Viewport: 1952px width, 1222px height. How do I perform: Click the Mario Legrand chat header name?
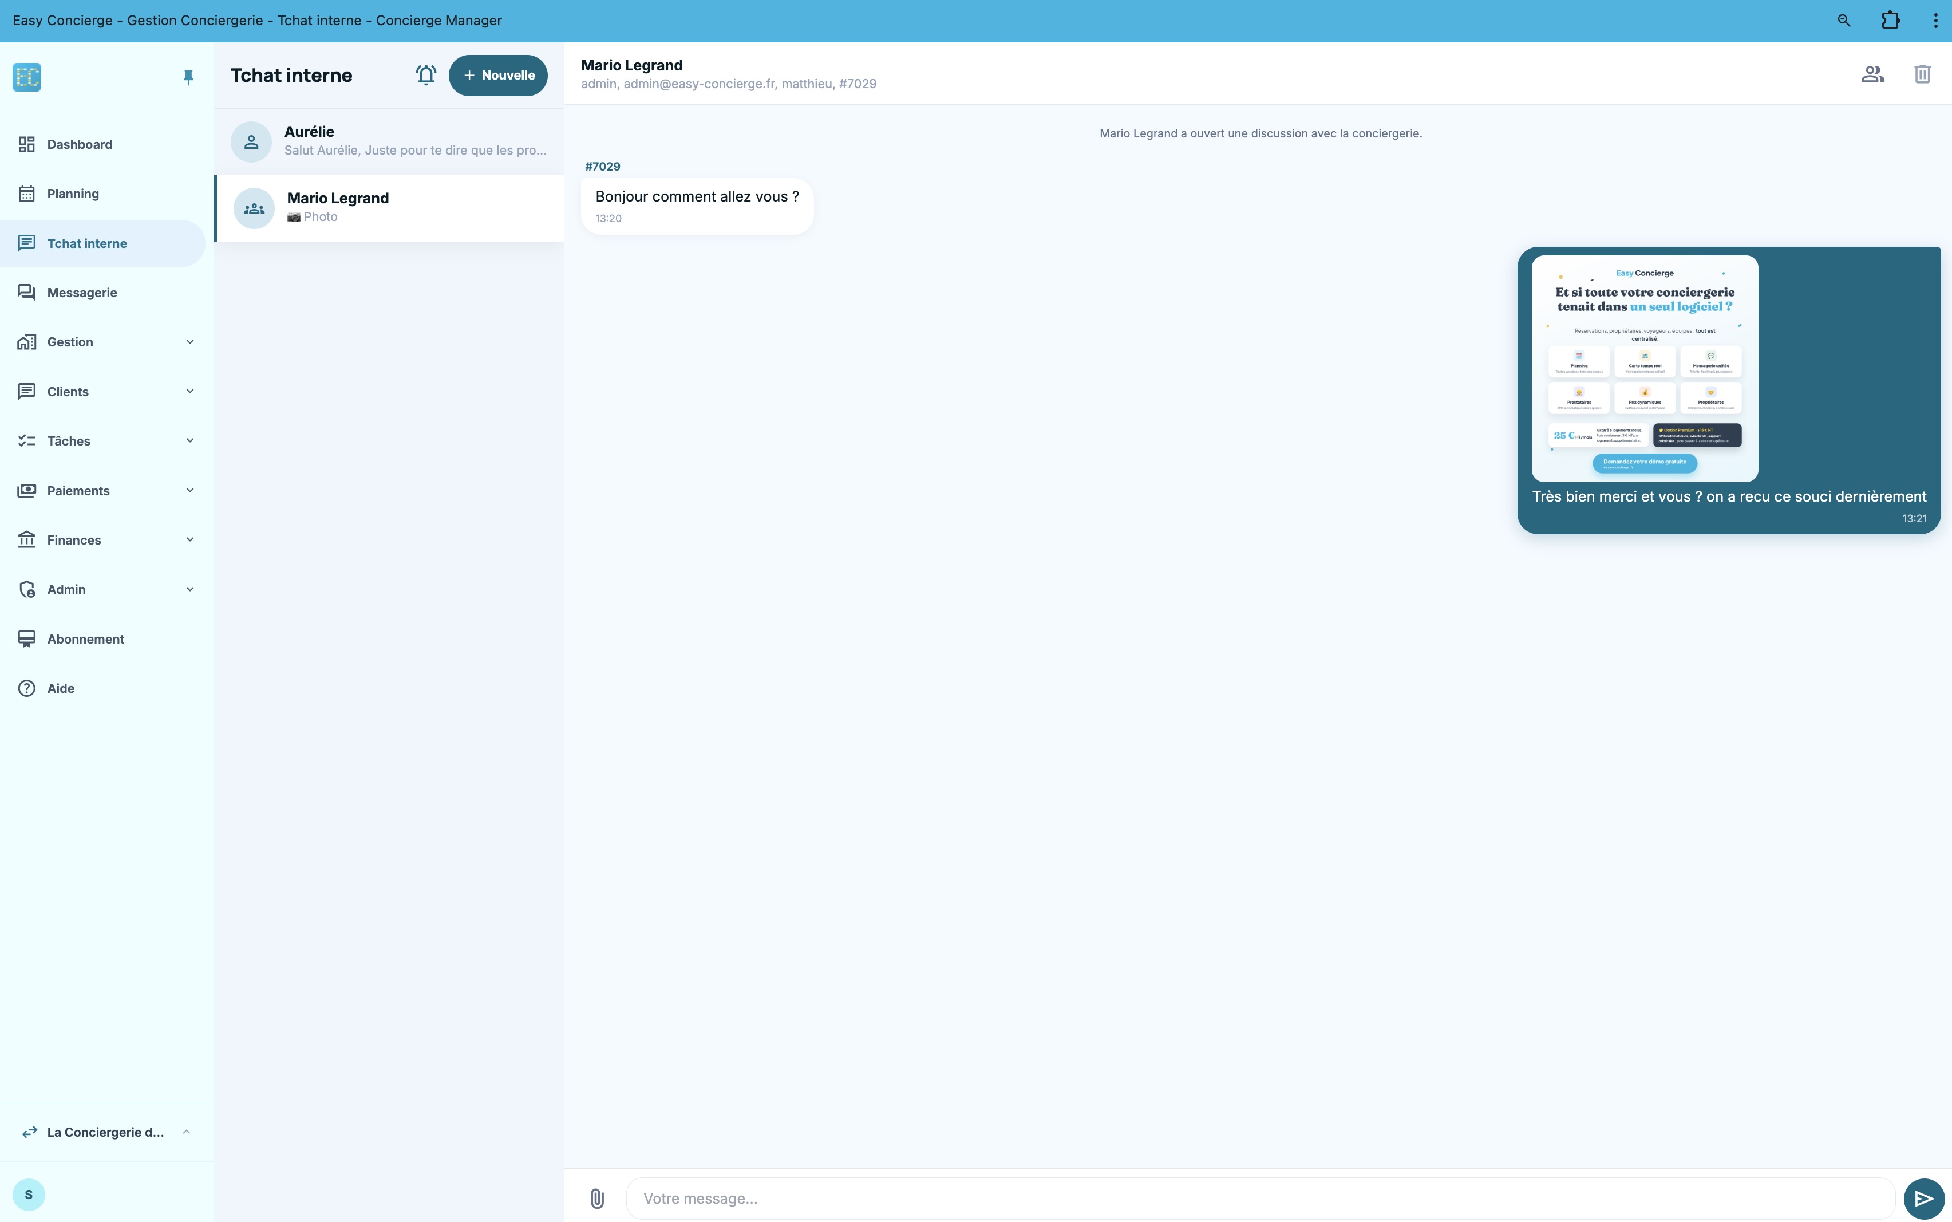(x=632, y=65)
